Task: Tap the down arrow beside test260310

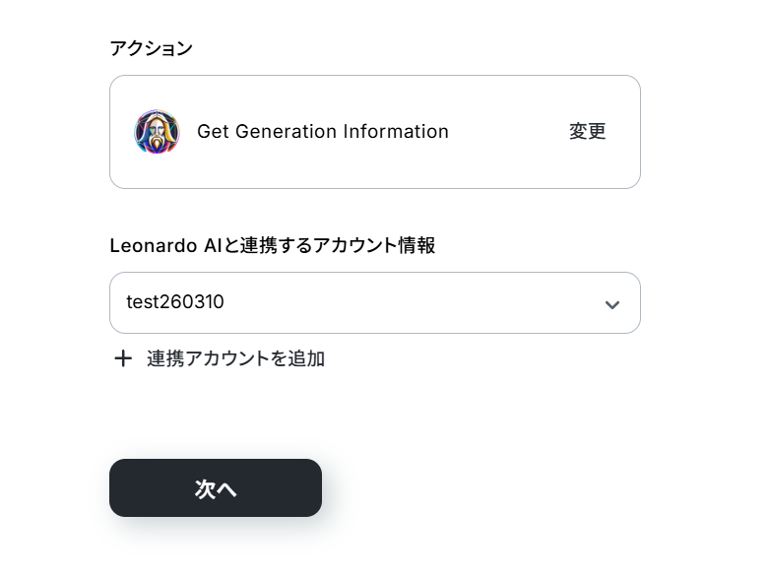Action: click(611, 304)
